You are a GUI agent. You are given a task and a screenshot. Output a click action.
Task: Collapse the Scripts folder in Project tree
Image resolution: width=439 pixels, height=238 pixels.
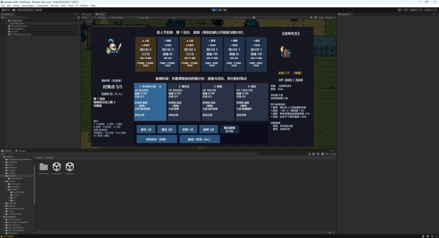pyautogui.click(x=4, y=181)
